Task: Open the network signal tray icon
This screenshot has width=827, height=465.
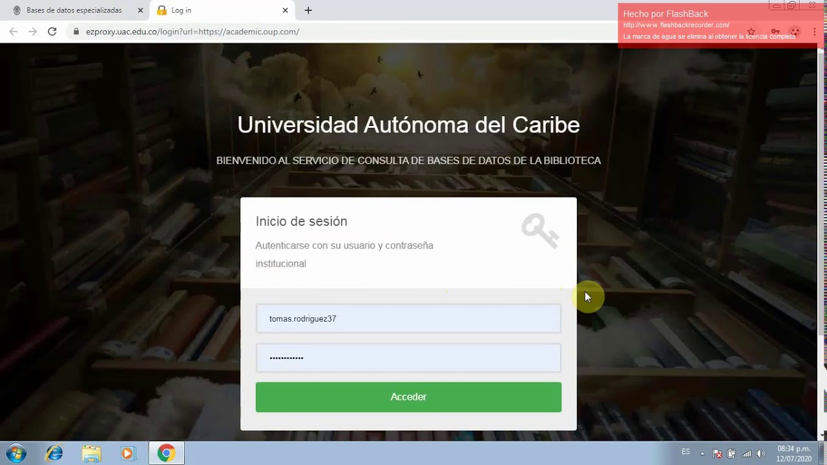Action: point(746,453)
